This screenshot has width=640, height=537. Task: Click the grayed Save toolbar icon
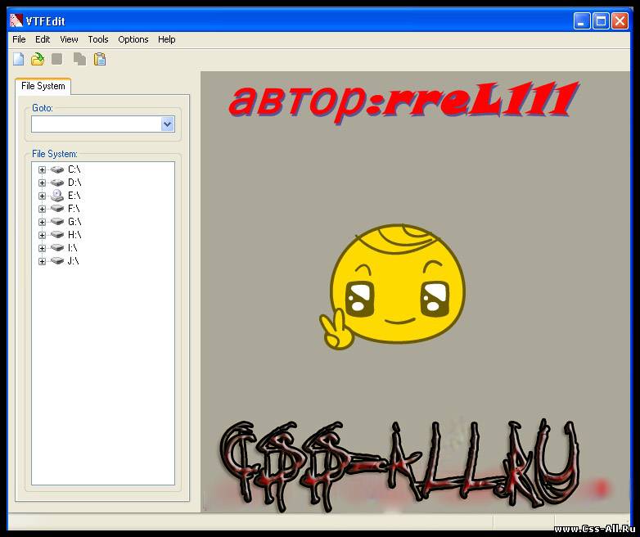[x=57, y=59]
